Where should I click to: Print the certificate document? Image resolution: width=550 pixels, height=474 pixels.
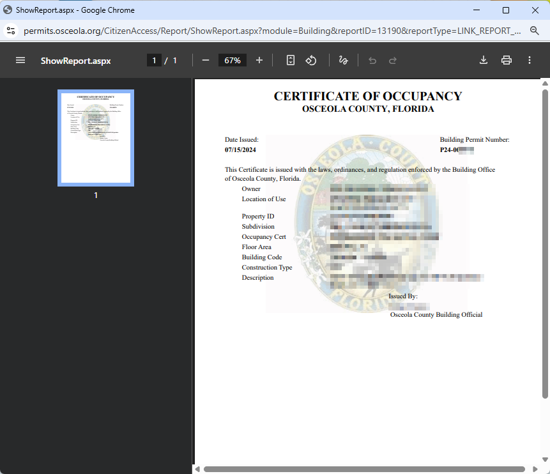(x=507, y=59)
